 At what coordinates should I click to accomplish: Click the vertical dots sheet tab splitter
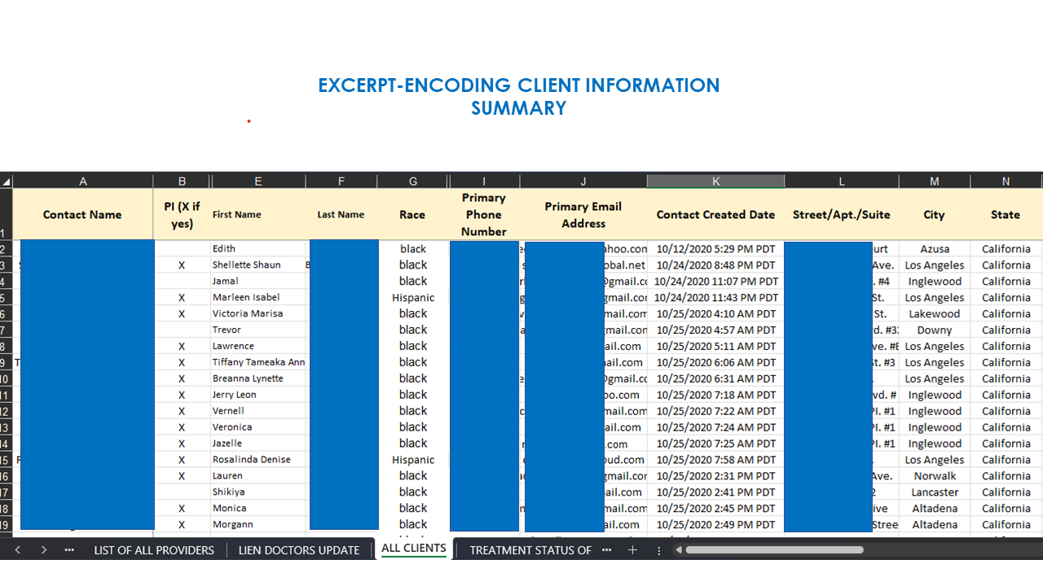coord(659,550)
